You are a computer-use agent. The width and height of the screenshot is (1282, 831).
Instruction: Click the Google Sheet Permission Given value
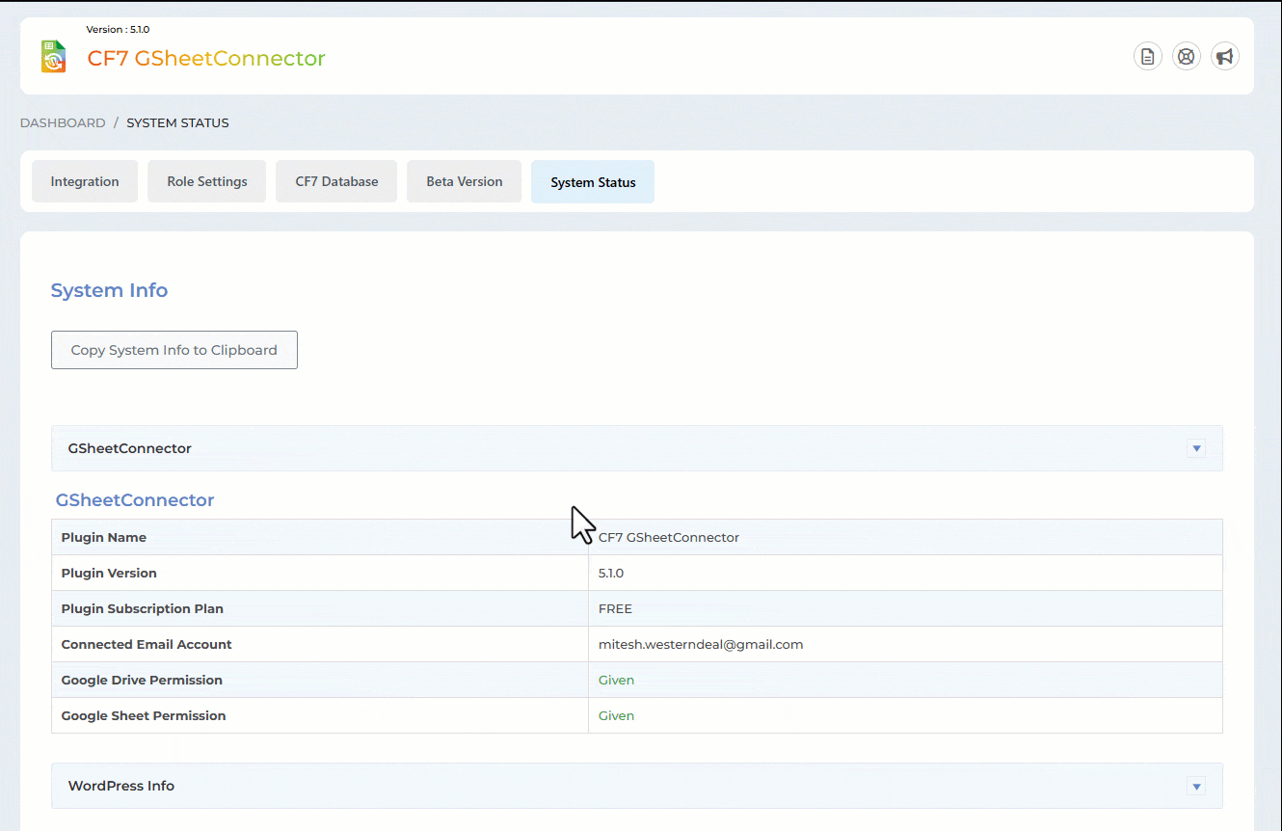coord(616,715)
